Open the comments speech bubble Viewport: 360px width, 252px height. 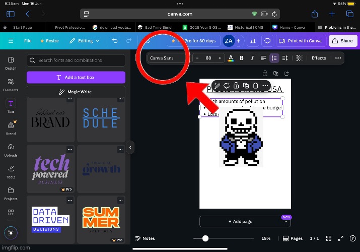click(x=267, y=41)
